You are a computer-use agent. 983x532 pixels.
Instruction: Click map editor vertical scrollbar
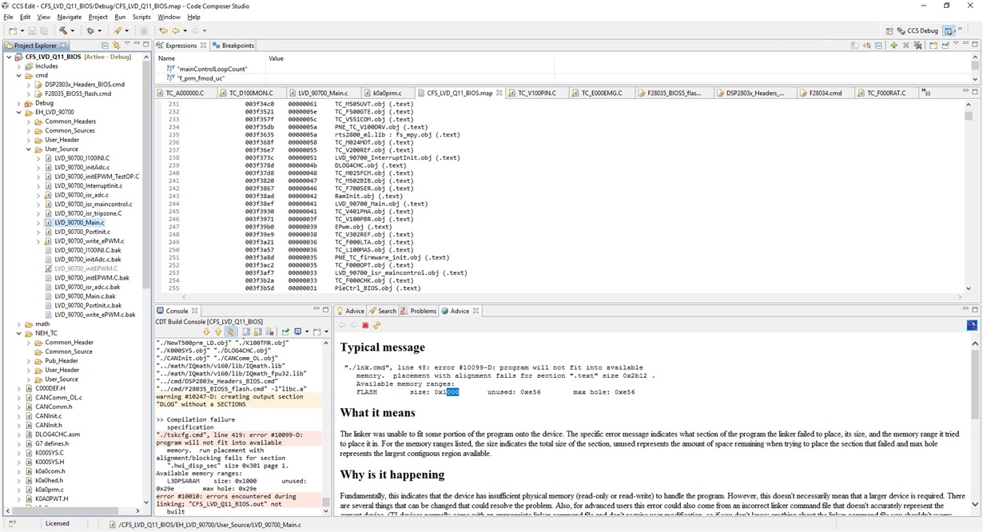(x=968, y=196)
